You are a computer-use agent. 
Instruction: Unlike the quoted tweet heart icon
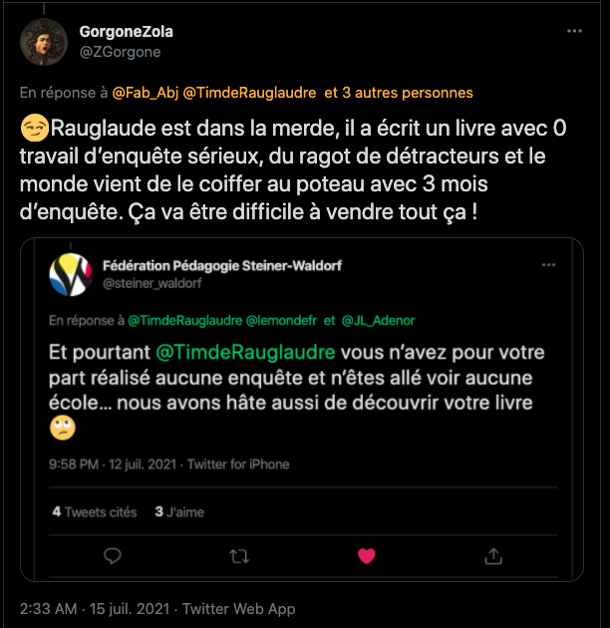[366, 555]
